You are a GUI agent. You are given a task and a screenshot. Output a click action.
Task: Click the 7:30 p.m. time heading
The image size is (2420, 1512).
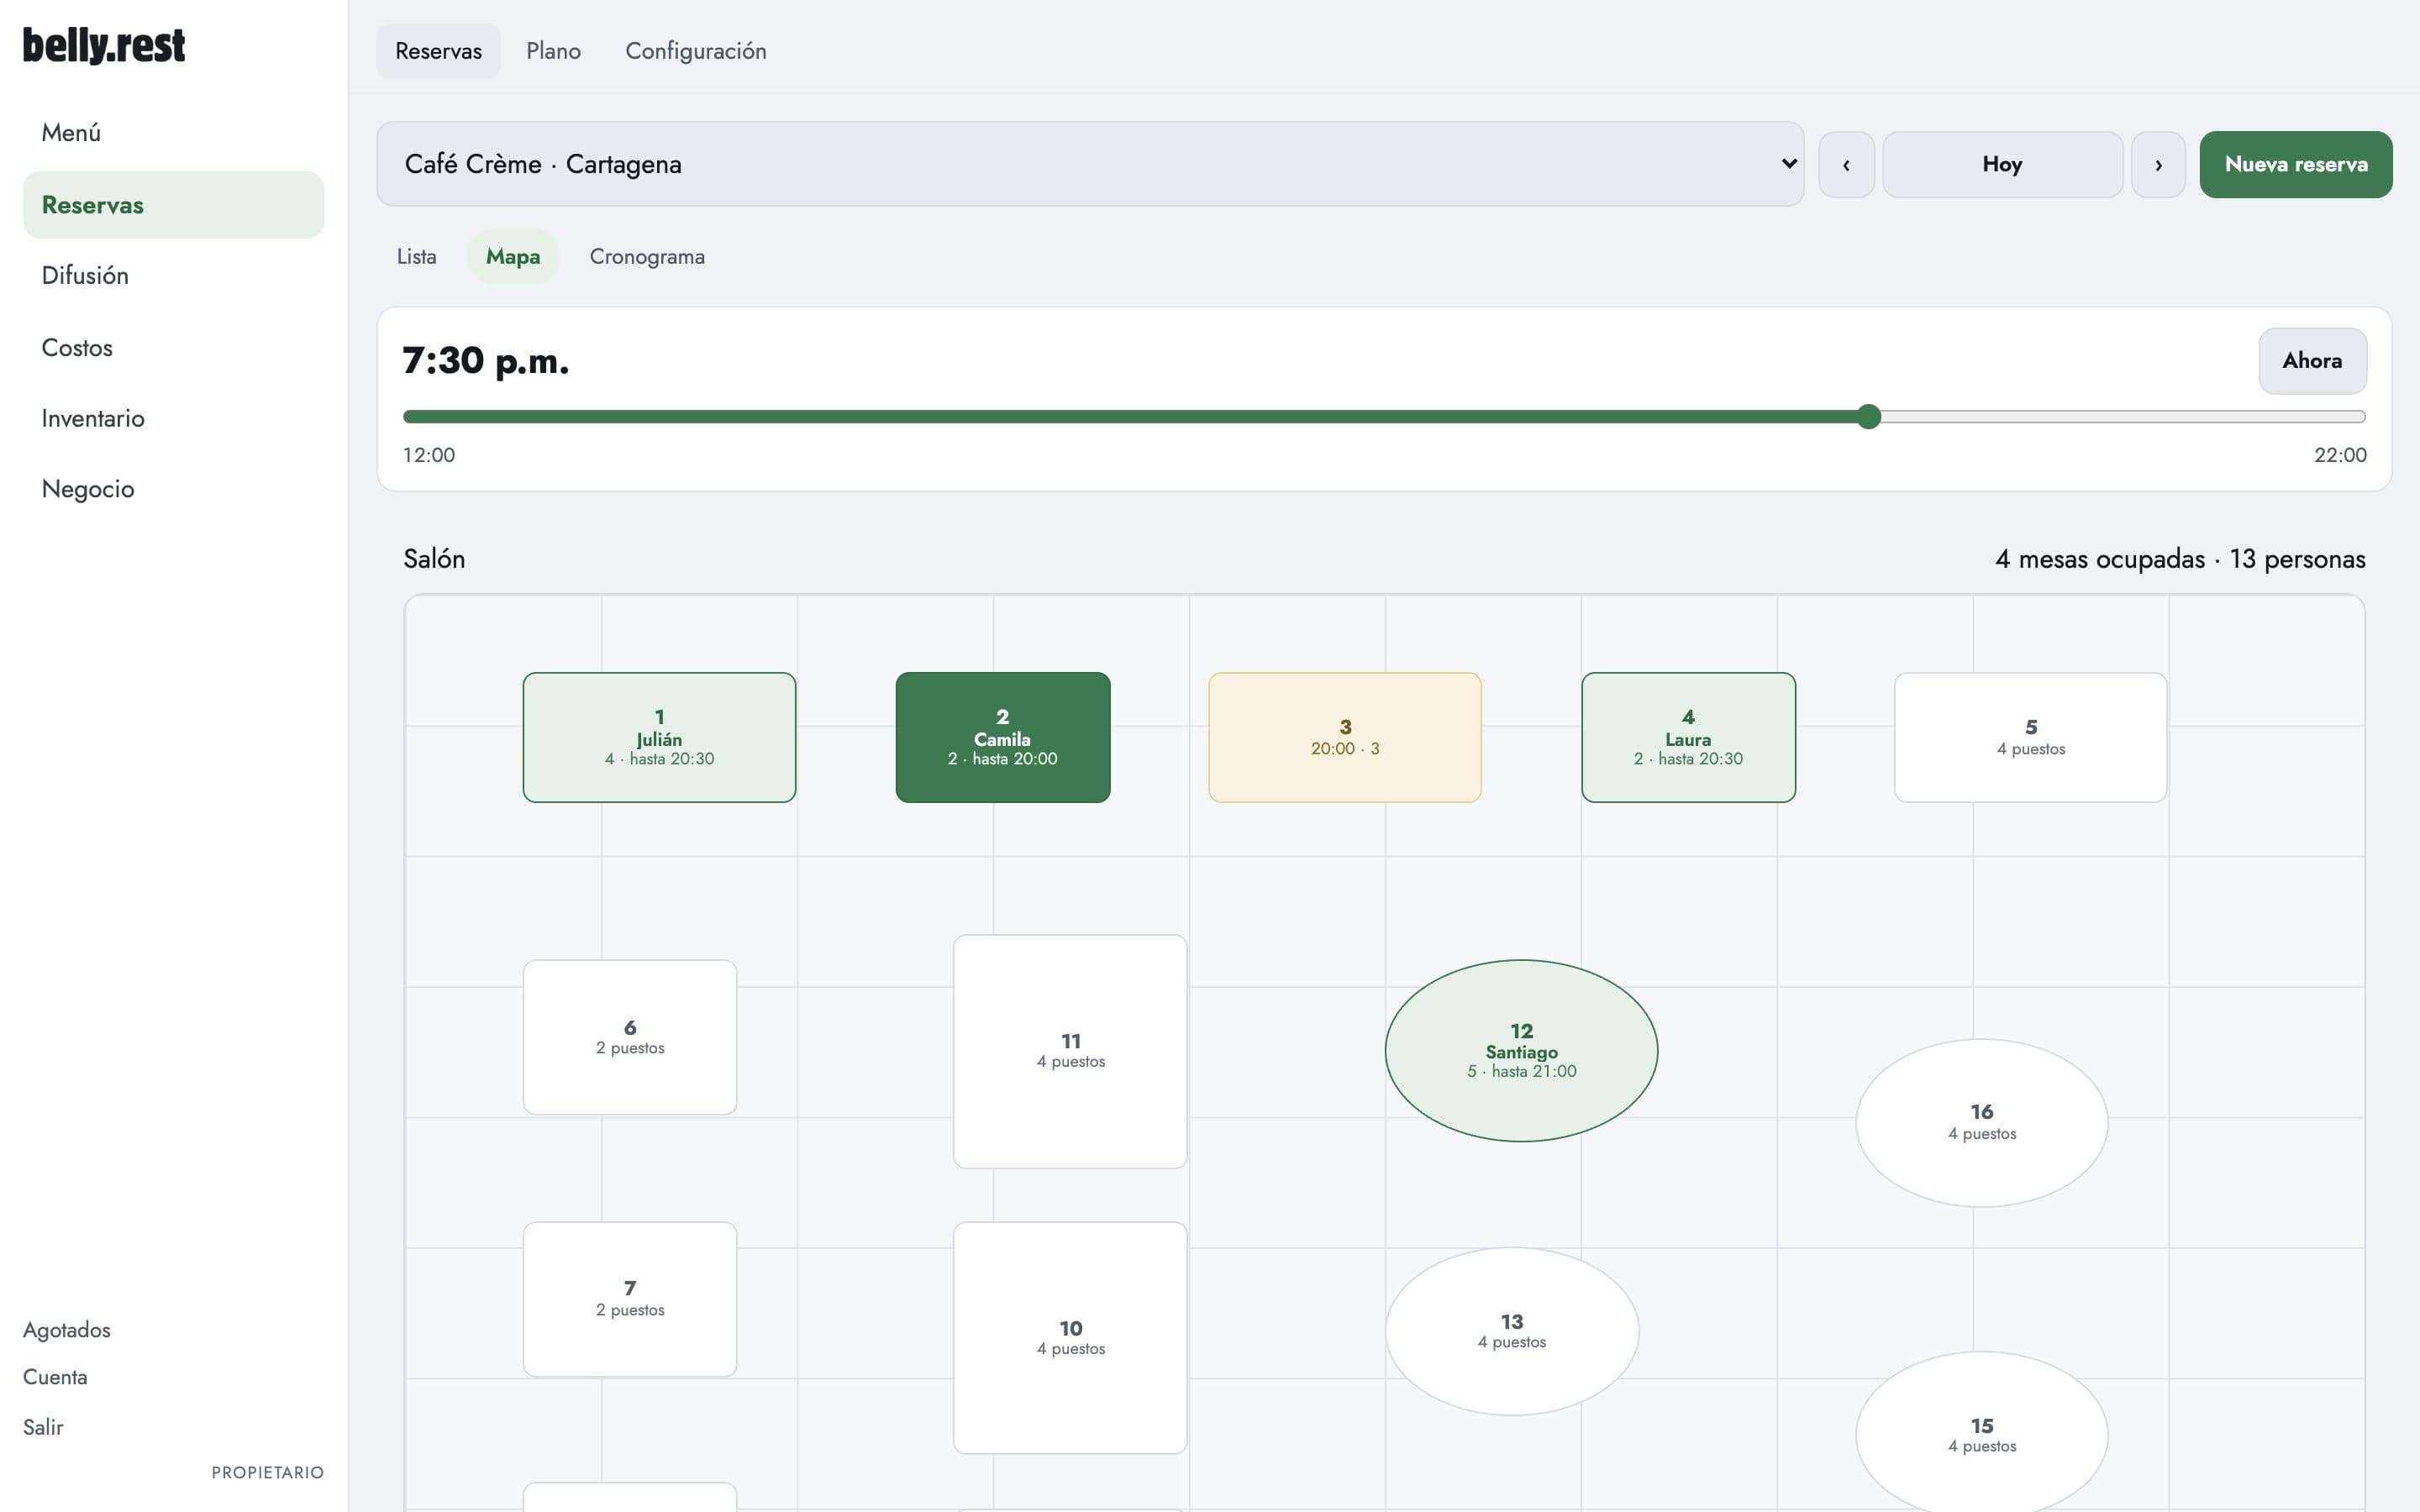[x=486, y=360]
